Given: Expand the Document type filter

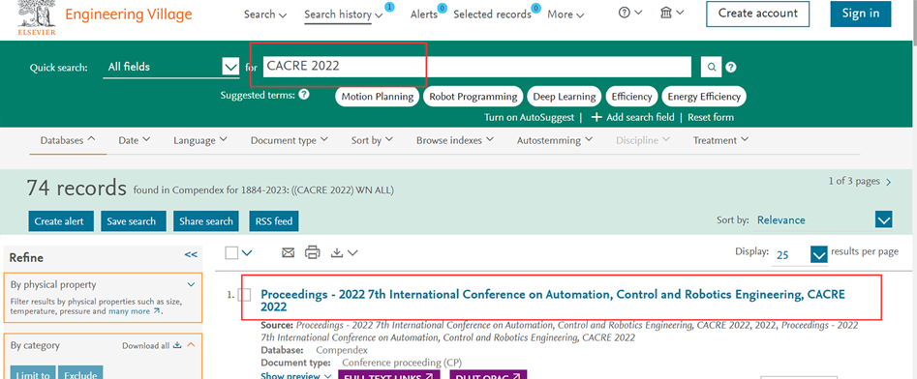Looking at the screenshot, I should click(x=289, y=141).
